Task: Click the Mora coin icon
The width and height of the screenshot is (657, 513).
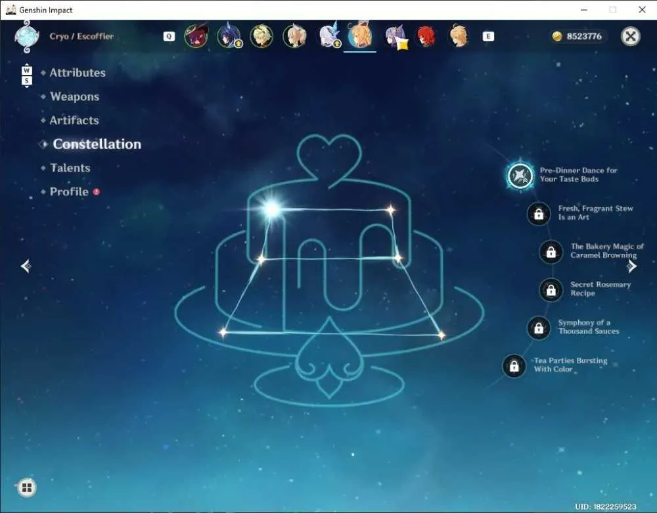Action: [x=557, y=36]
